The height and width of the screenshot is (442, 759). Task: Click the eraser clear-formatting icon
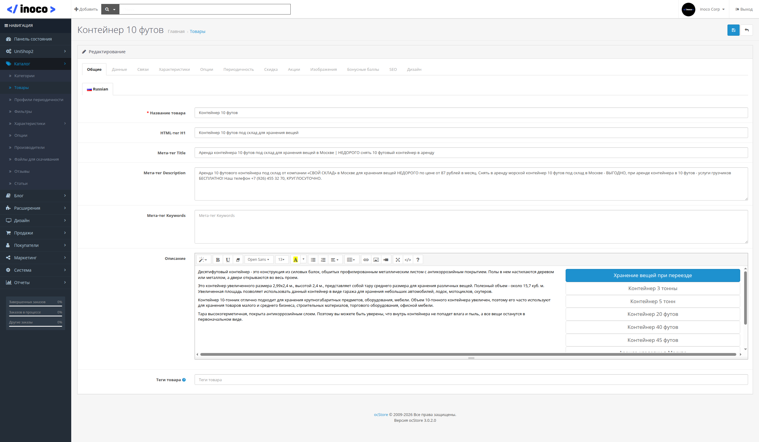point(238,260)
